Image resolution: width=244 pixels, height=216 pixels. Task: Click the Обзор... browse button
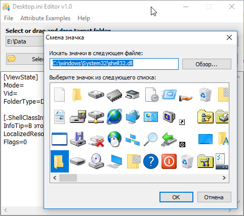[207, 64]
